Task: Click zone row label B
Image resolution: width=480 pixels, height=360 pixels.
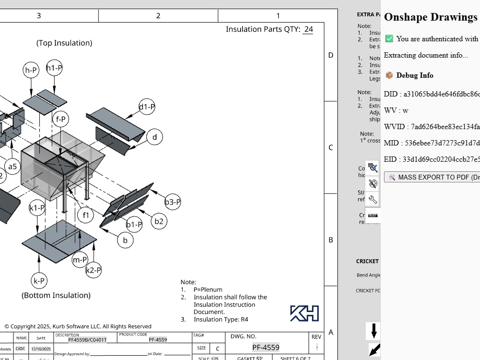Action: (331, 240)
